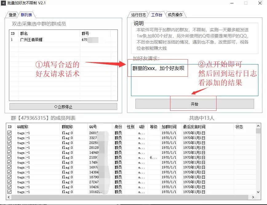The width and height of the screenshot is (267, 205).
Task: Deselect the member with QQ 10426
Action: [x=10, y=187]
